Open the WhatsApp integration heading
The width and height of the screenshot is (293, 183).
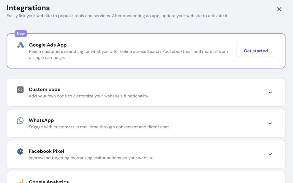(41, 120)
